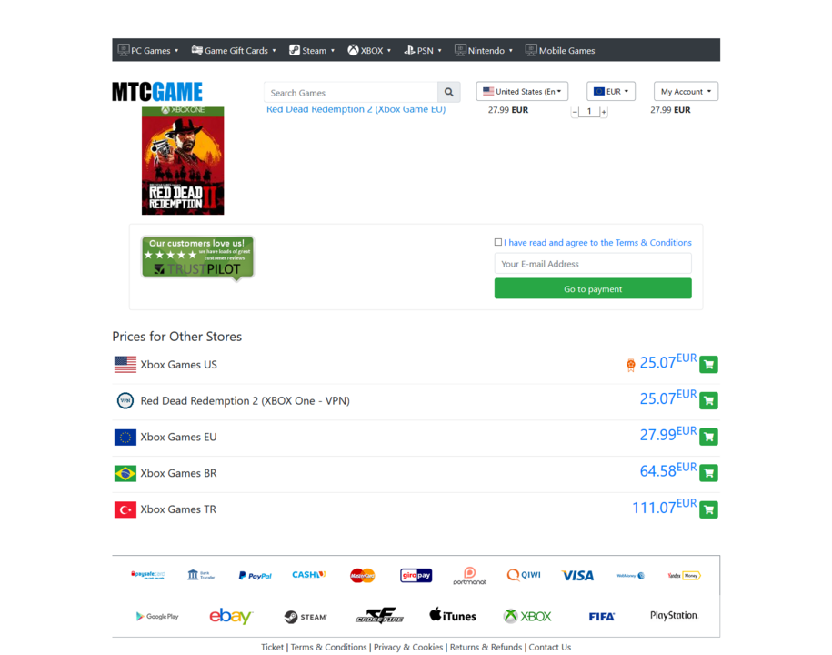Expand the United States language dropdown
832x655 pixels.
tap(522, 91)
